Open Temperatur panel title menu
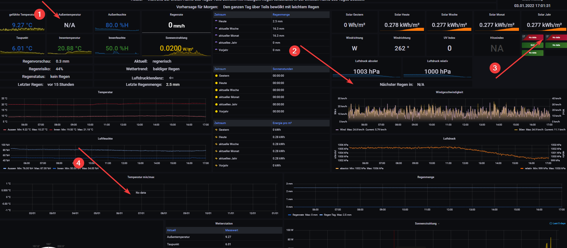The width and height of the screenshot is (567, 248). pos(105,92)
